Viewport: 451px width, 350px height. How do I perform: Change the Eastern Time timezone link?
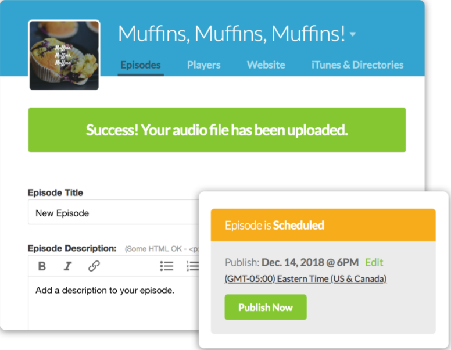pyautogui.click(x=306, y=278)
